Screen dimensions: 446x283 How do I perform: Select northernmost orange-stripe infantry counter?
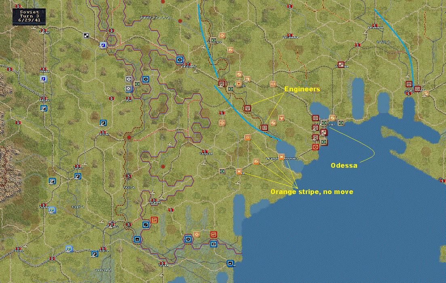coord(247,137)
